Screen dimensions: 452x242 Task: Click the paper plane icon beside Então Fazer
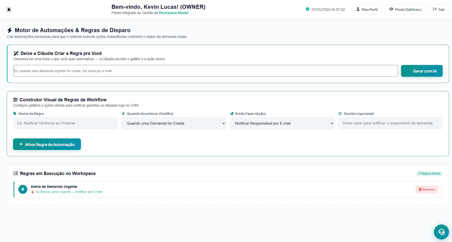point(232,114)
